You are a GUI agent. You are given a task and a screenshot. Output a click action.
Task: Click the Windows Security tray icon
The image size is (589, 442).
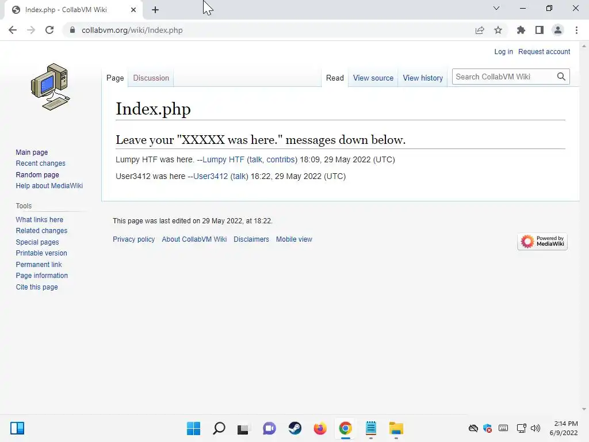click(488, 428)
